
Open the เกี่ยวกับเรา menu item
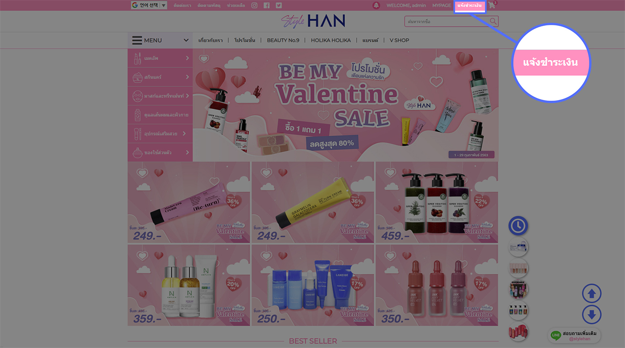click(211, 41)
